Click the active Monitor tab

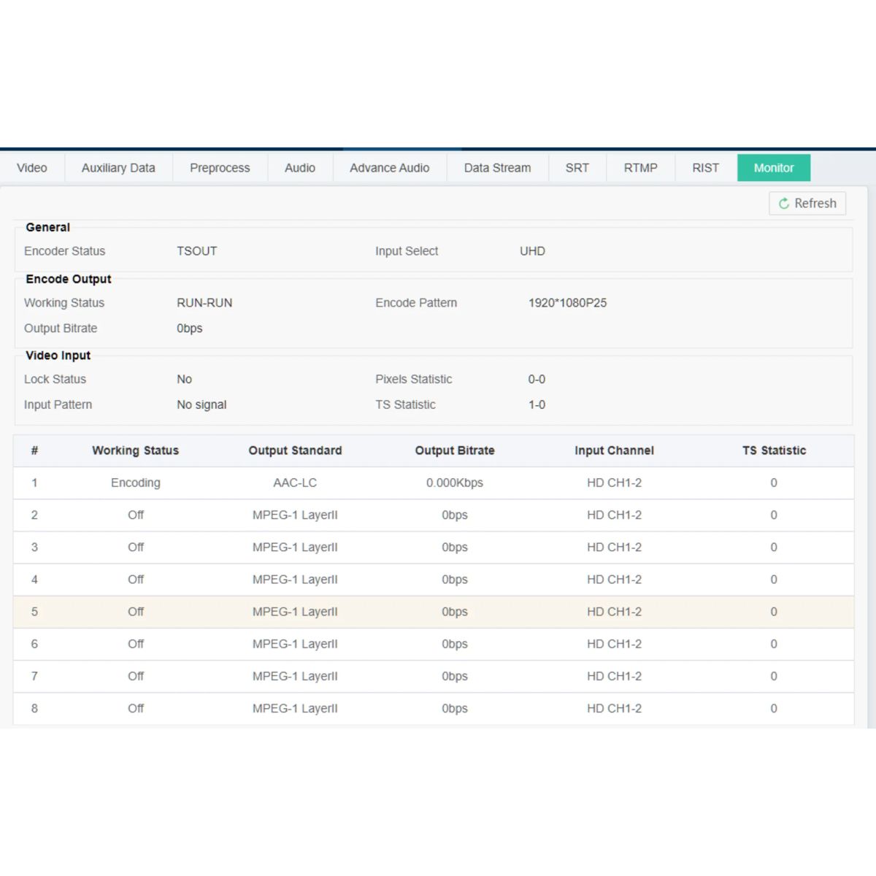tap(773, 168)
